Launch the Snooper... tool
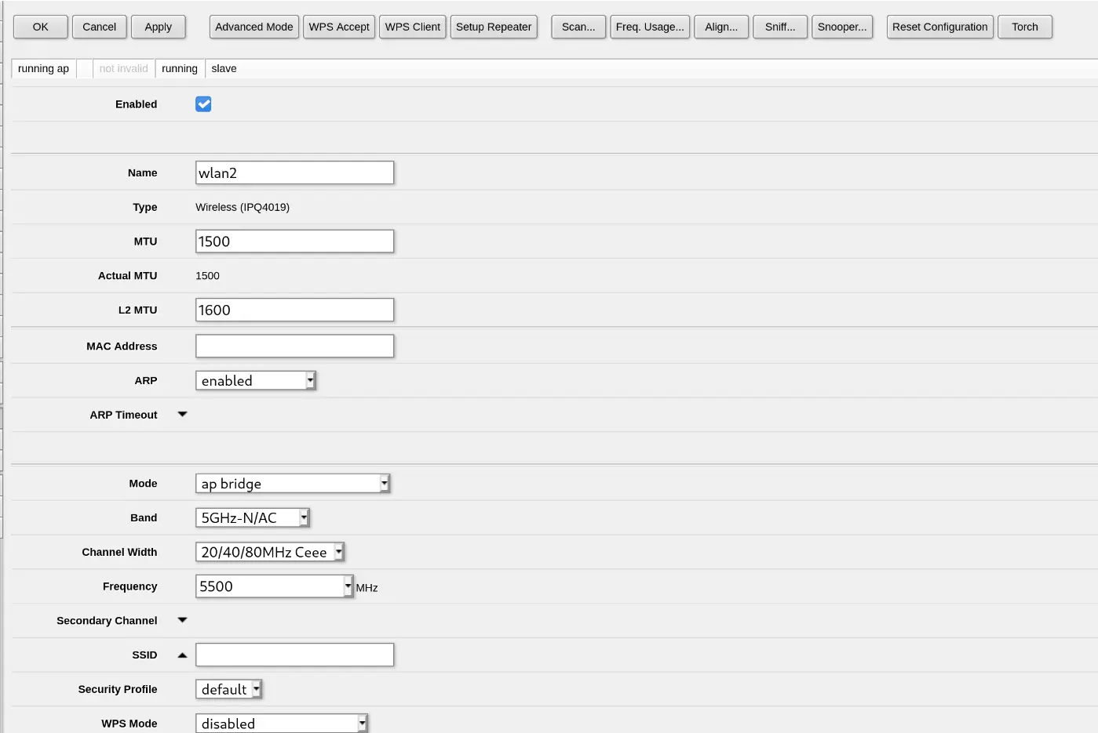1098x733 pixels. [842, 27]
